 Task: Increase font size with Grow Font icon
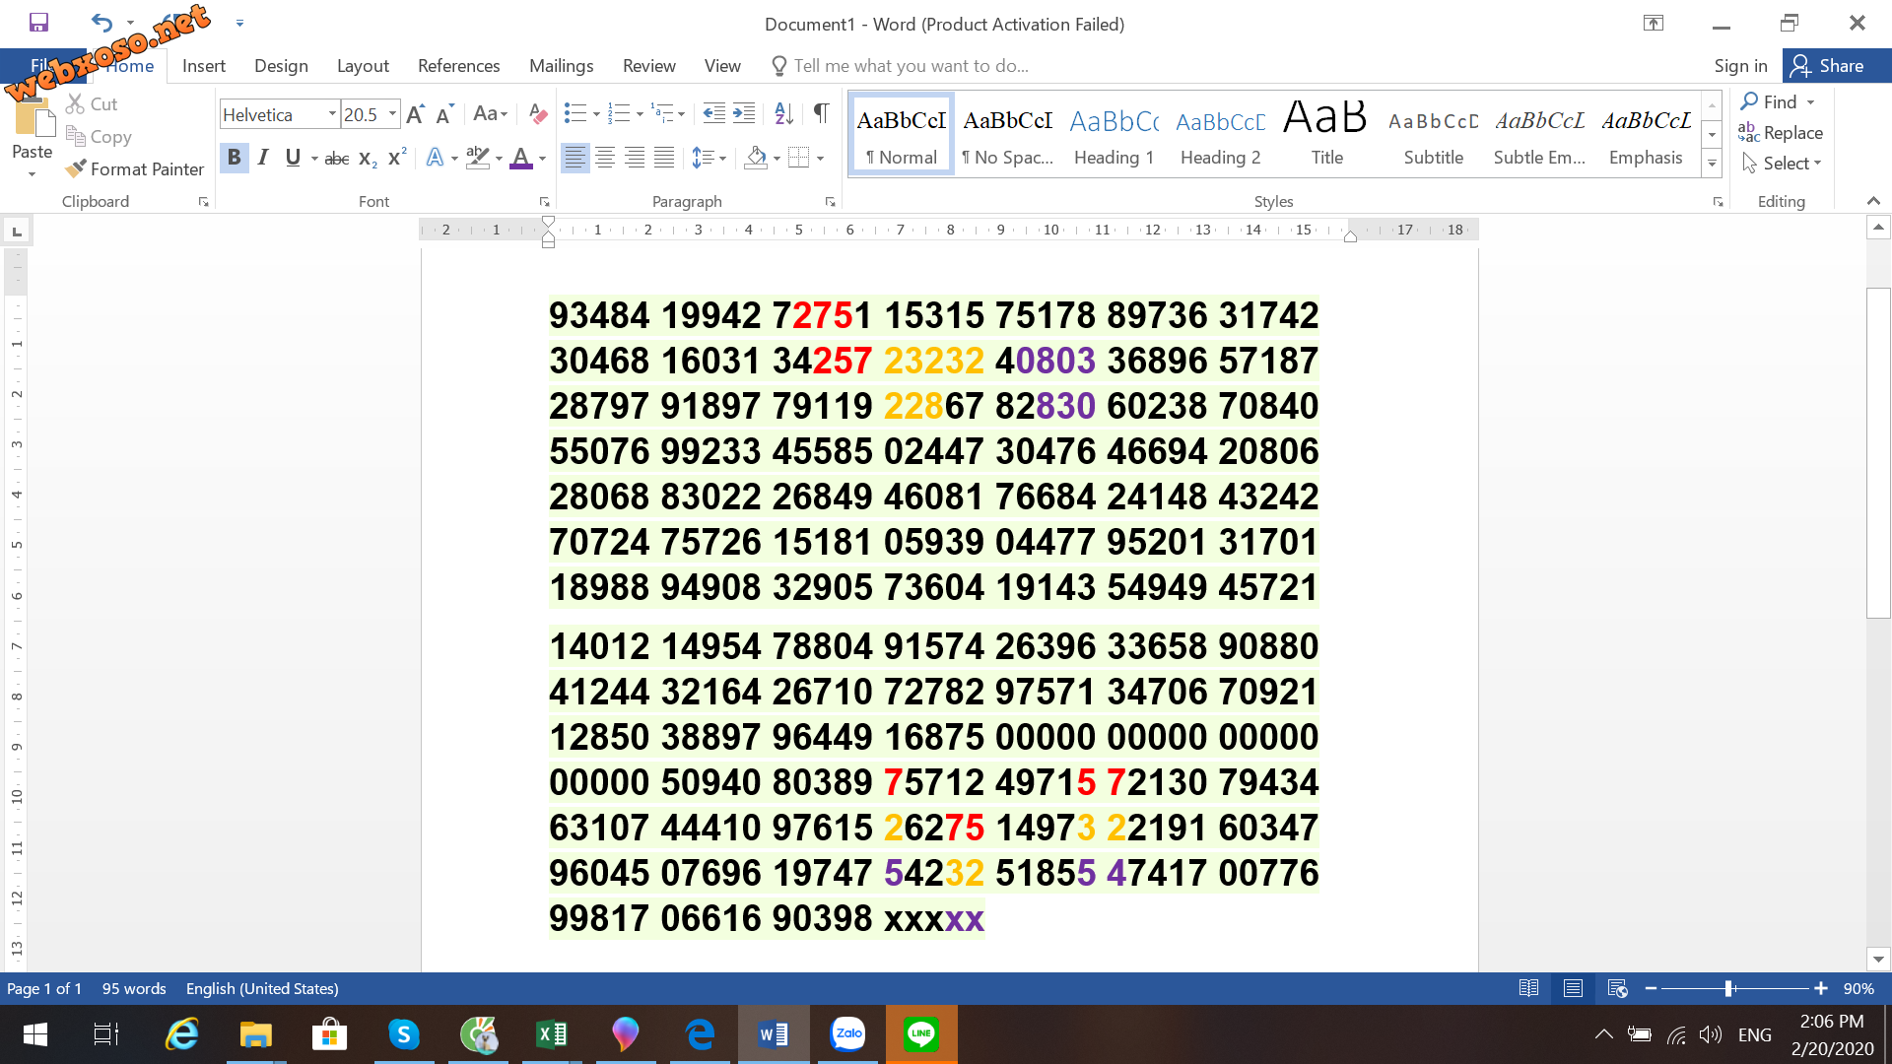click(415, 114)
